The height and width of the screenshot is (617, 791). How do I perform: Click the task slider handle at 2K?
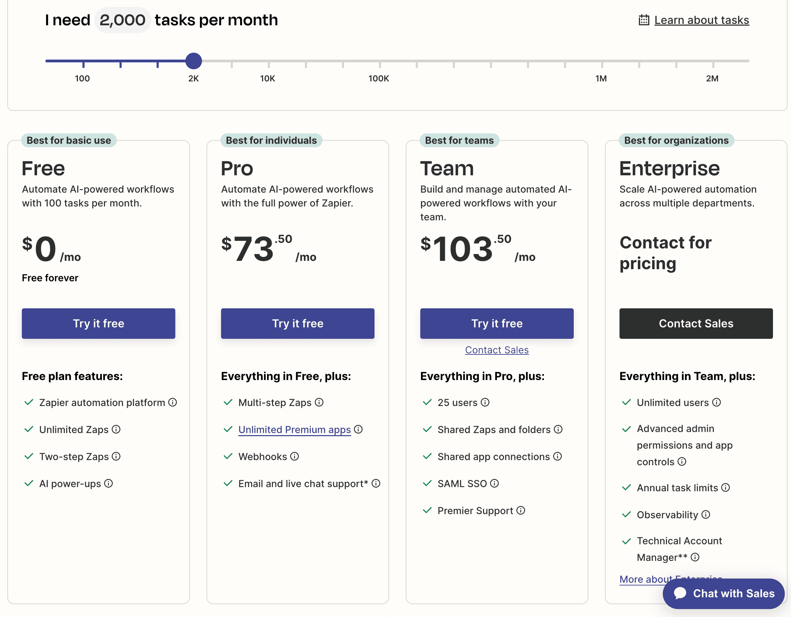(194, 61)
